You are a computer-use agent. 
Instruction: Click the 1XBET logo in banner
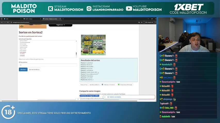189,7
